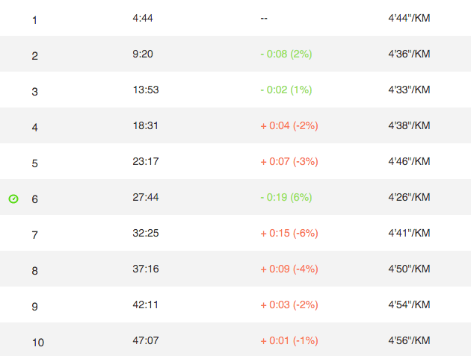Screen dimensions: 471x356
Task: Select the 4'50"/KM pace value
Action: (409, 269)
